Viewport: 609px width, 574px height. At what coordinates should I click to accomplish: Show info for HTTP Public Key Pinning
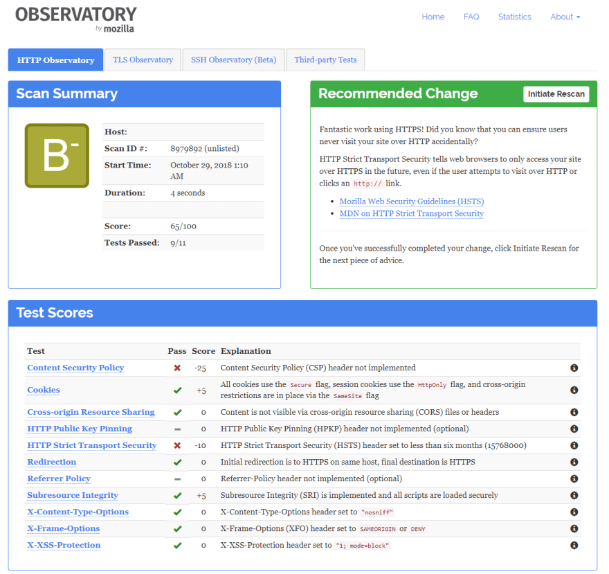(x=574, y=429)
